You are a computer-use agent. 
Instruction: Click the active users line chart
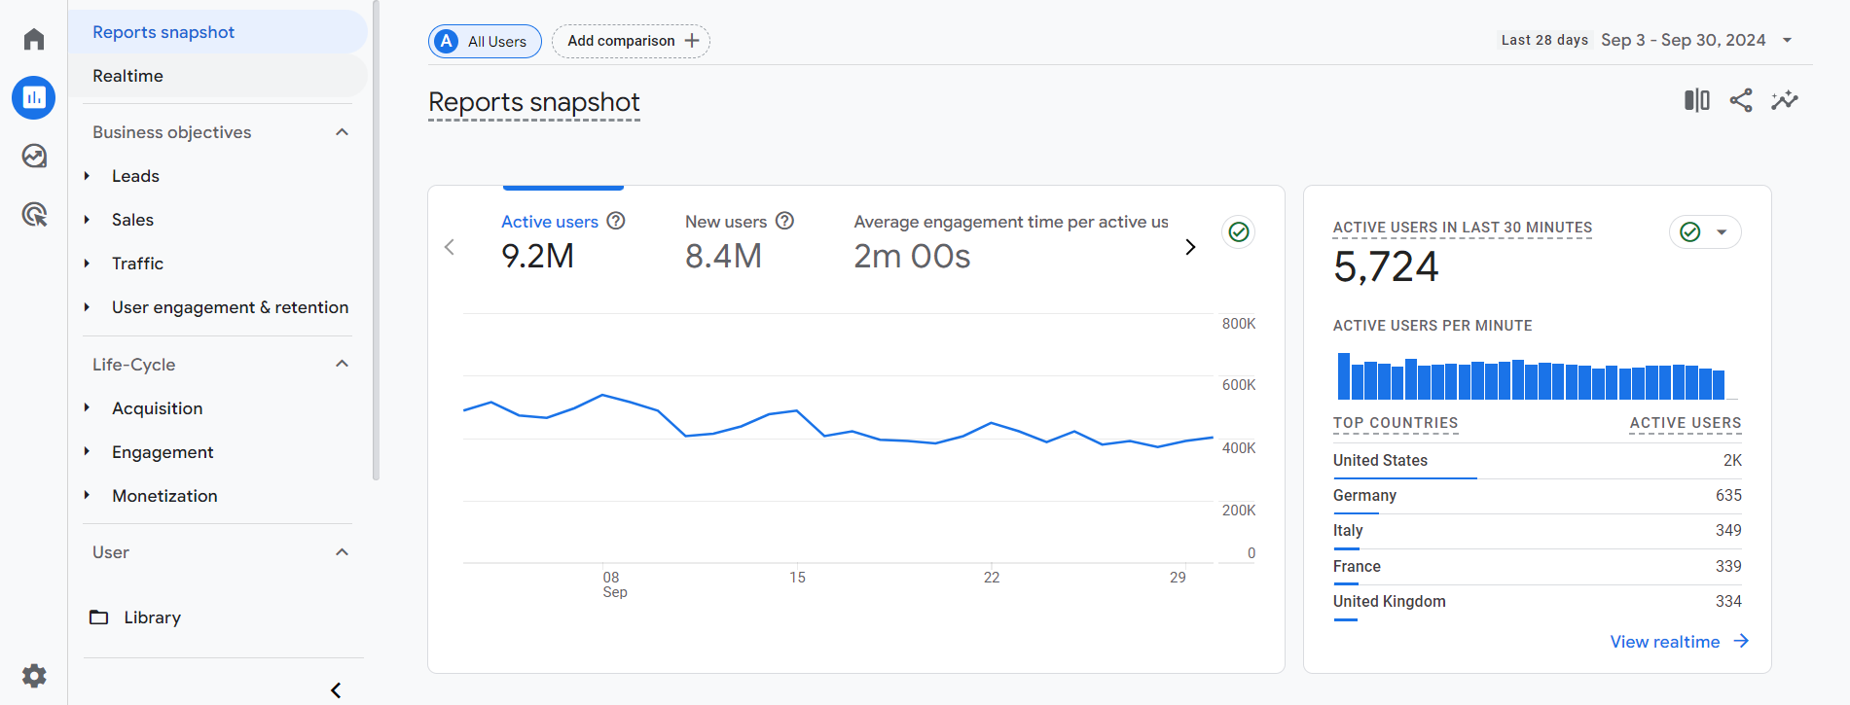838,438
